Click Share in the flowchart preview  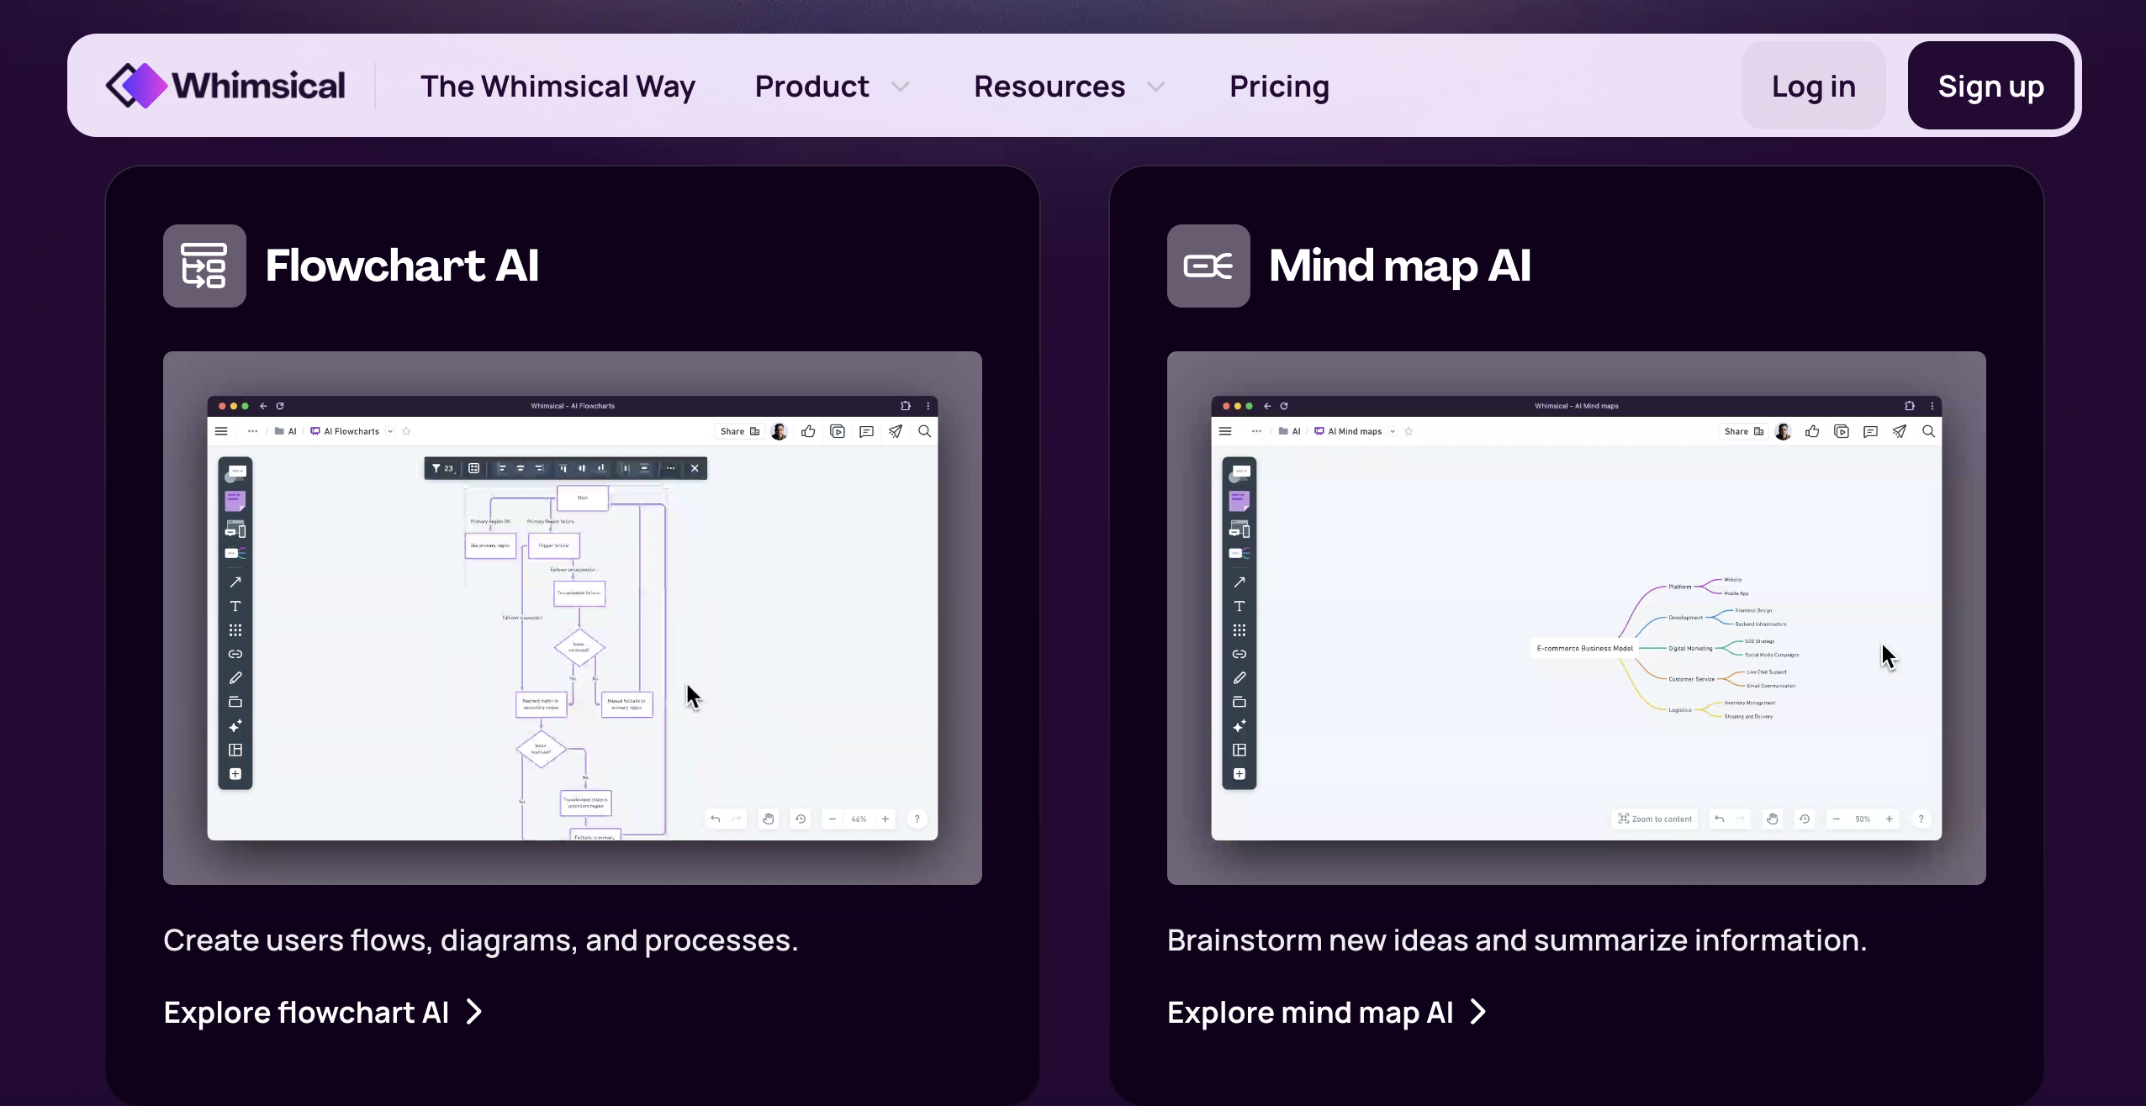pos(740,431)
